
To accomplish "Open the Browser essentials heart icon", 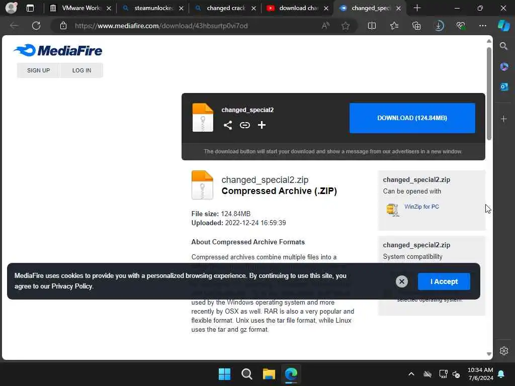I will pyautogui.click(x=461, y=26).
